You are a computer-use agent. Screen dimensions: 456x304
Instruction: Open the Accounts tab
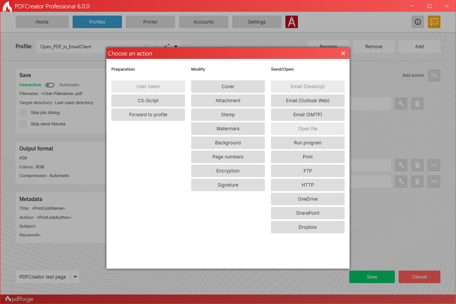pyautogui.click(x=204, y=22)
